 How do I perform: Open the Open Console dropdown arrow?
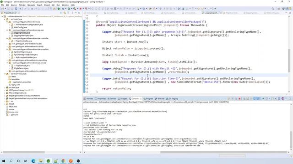pos(275,99)
